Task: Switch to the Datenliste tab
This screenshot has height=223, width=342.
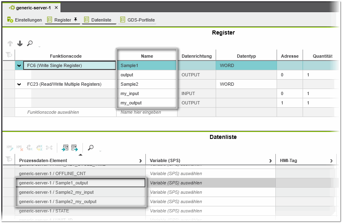Action: coord(98,20)
